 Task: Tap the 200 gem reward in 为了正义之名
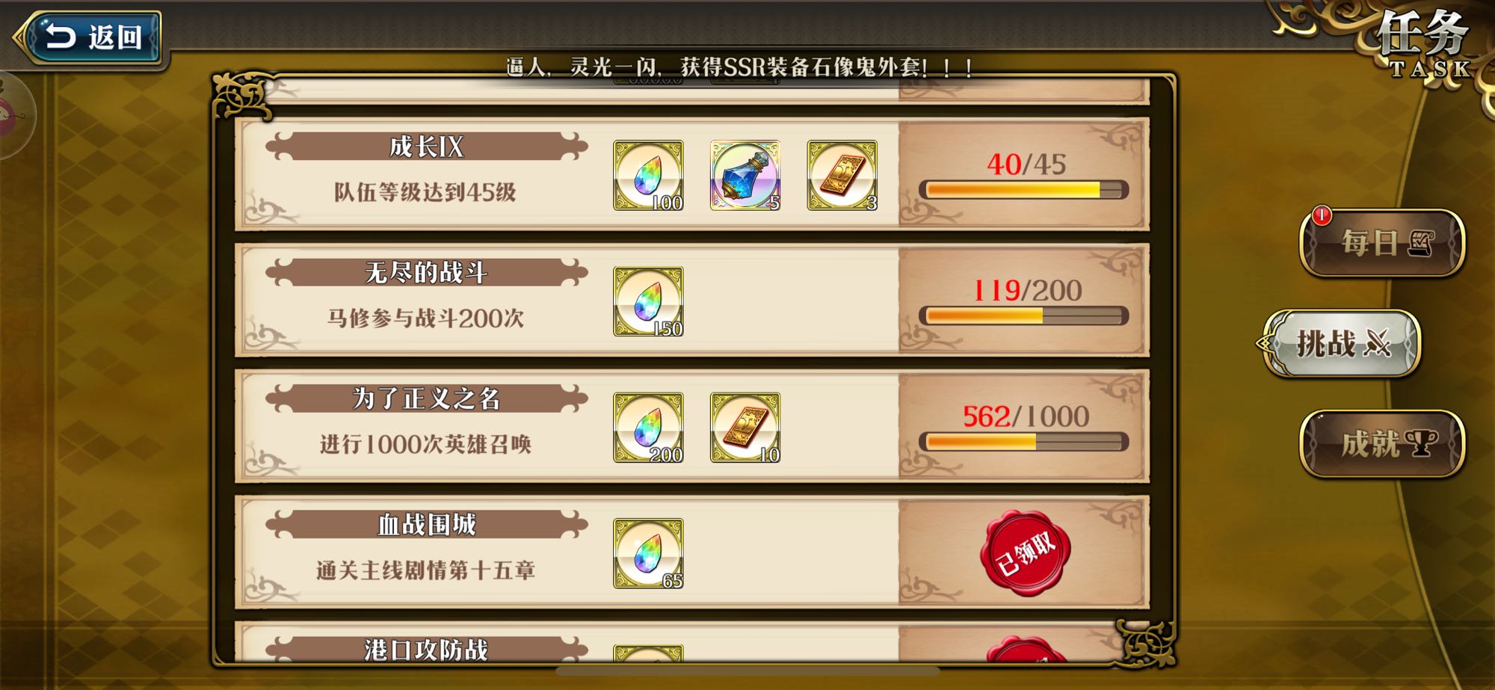648,428
